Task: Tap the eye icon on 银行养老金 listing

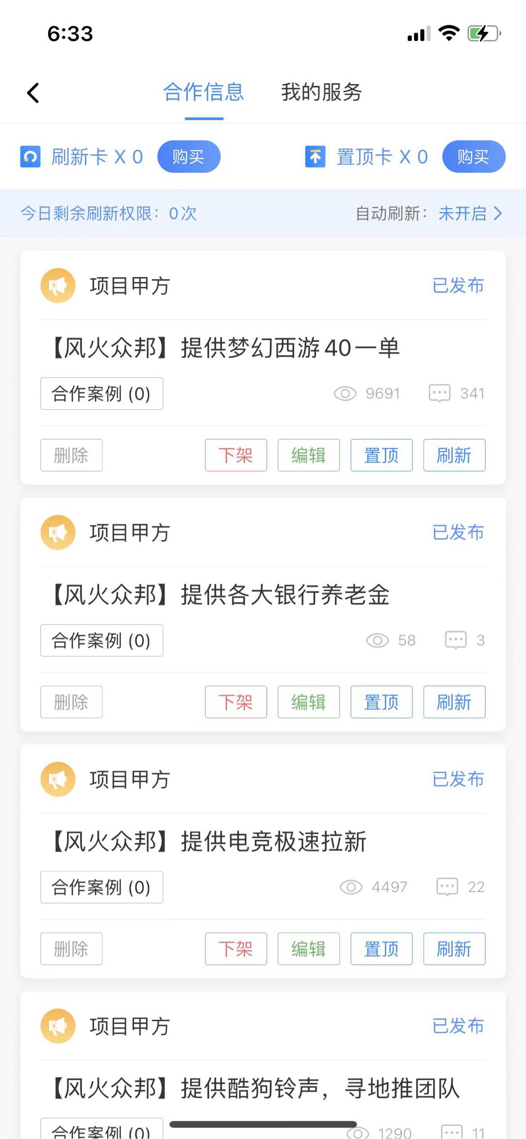Action: [377, 640]
